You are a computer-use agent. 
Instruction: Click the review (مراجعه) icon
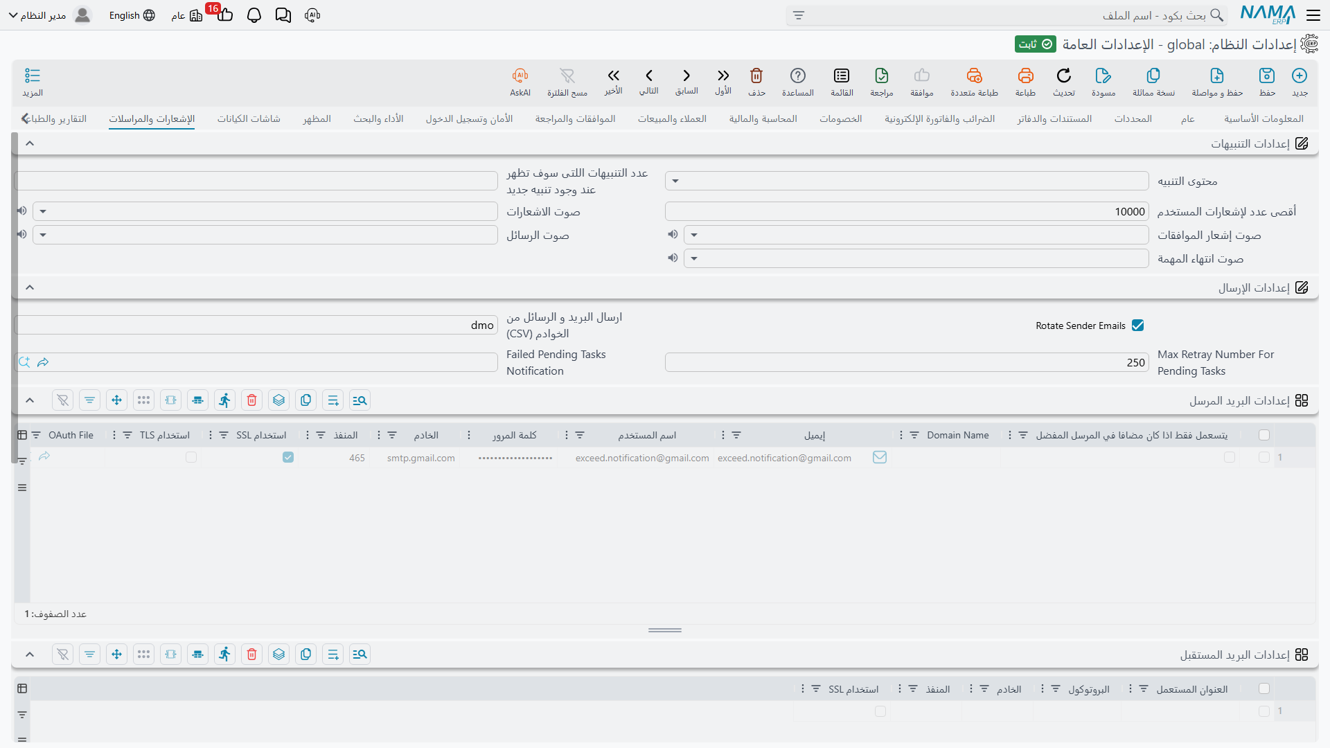tap(882, 75)
